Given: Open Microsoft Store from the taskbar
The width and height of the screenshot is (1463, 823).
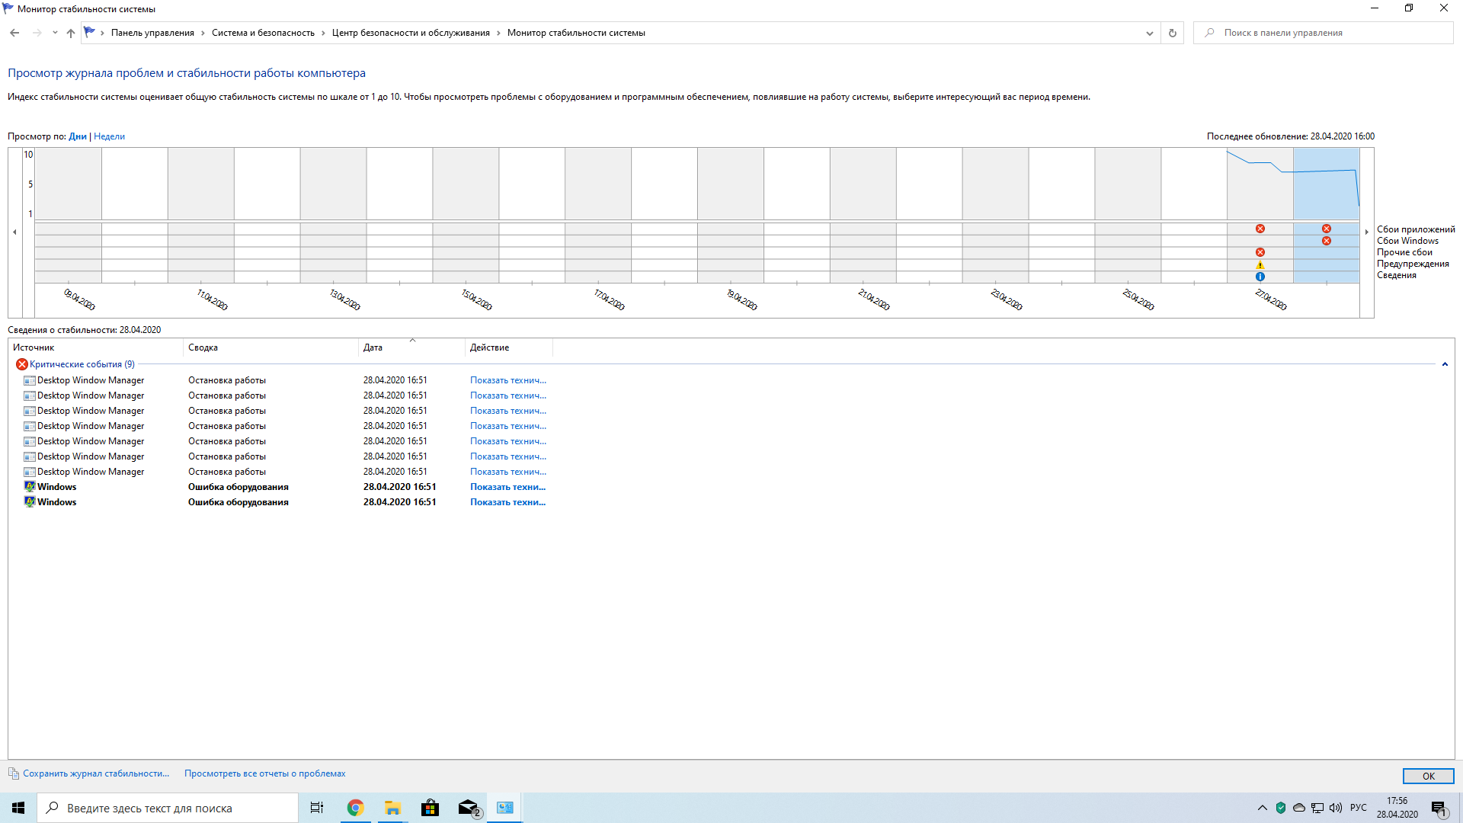Looking at the screenshot, I should point(430,808).
